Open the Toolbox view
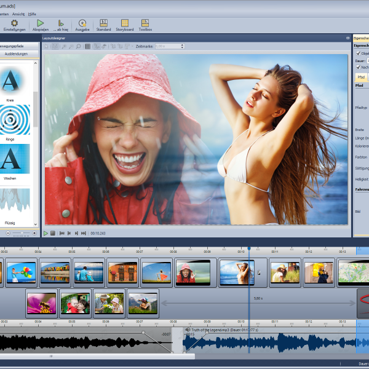 point(145,25)
